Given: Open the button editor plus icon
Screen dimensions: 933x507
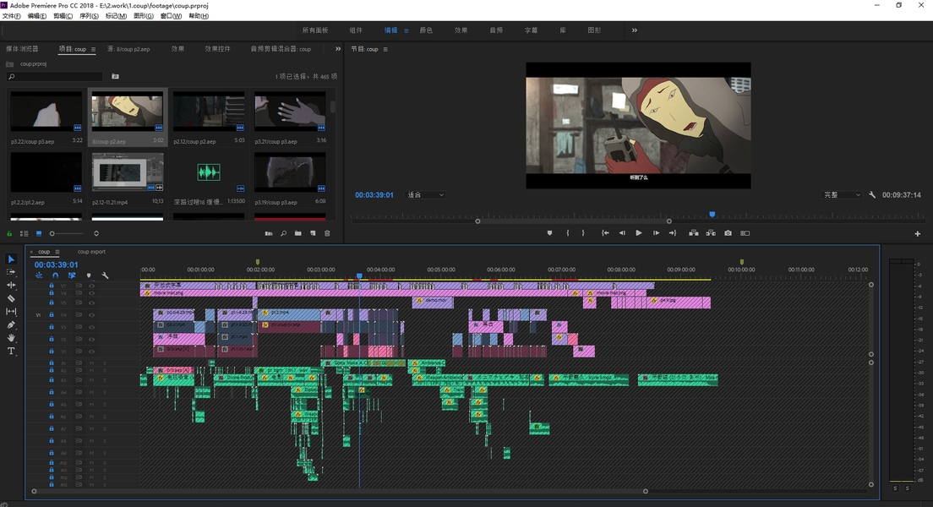Looking at the screenshot, I should (x=918, y=234).
